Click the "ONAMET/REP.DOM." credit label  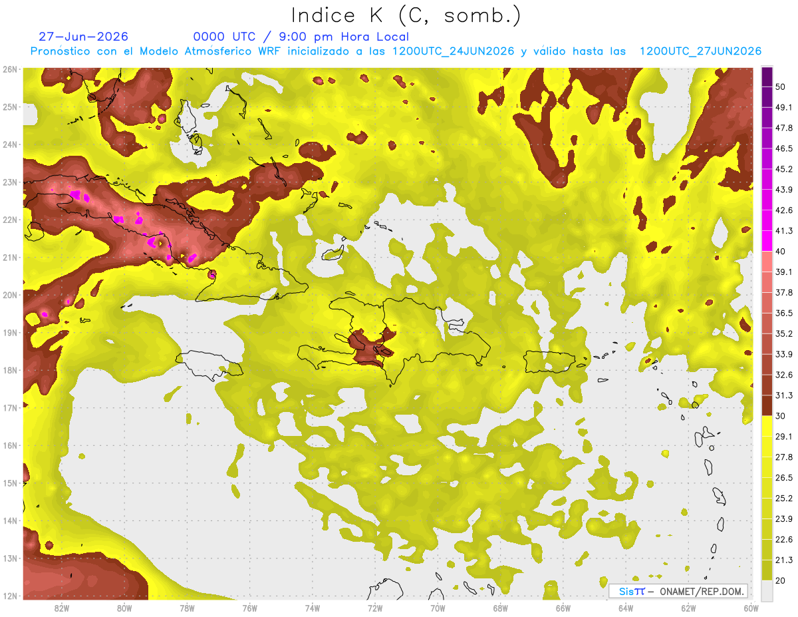(702, 592)
